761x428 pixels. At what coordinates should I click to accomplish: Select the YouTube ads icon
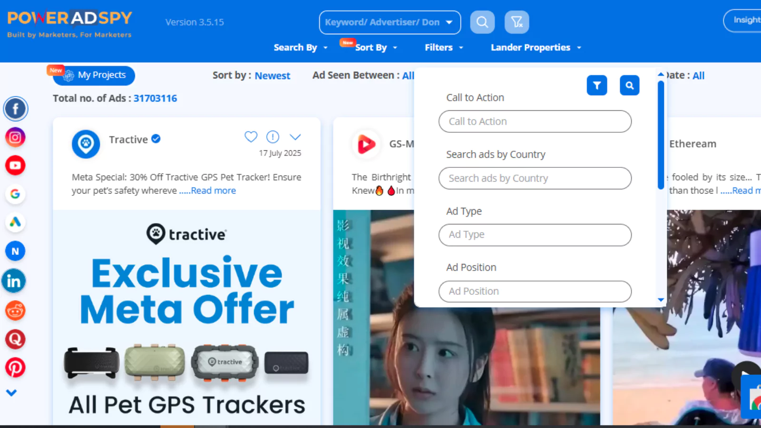(x=15, y=165)
